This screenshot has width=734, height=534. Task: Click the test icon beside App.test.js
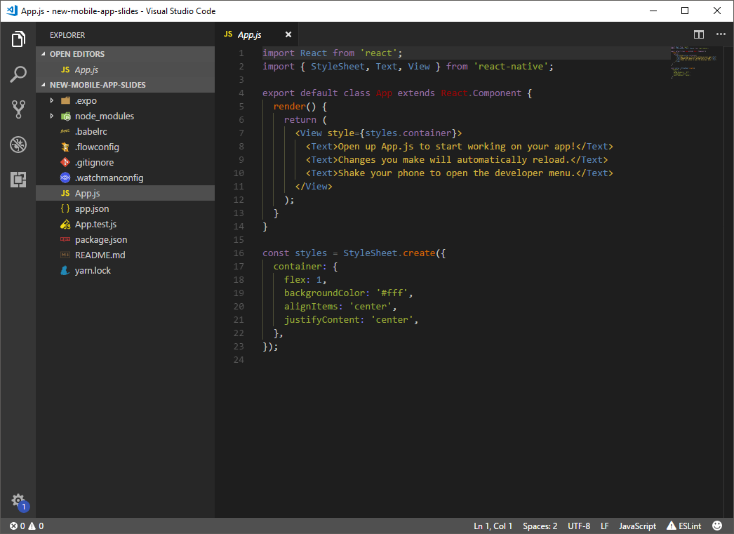tap(65, 224)
